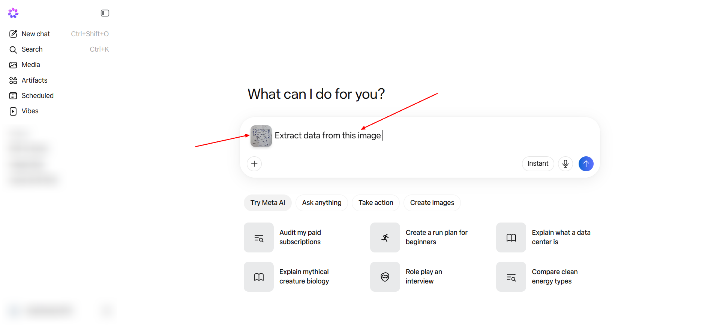Open the Vibes section
720x325 pixels.
[x=59, y=111]
